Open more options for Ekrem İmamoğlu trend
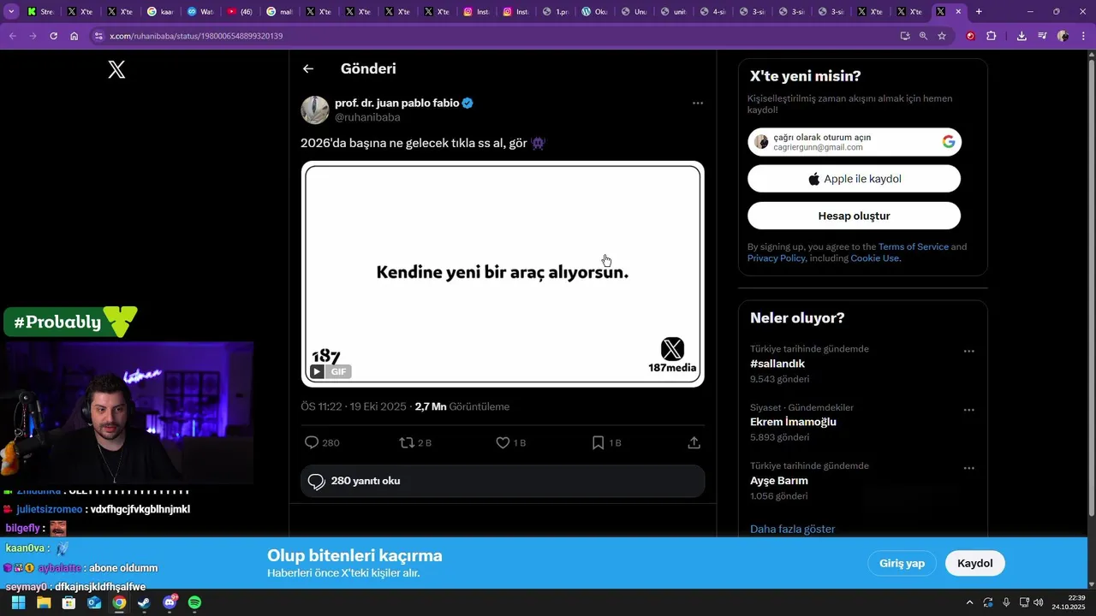The image size is (1096, 616). [969, 410]
